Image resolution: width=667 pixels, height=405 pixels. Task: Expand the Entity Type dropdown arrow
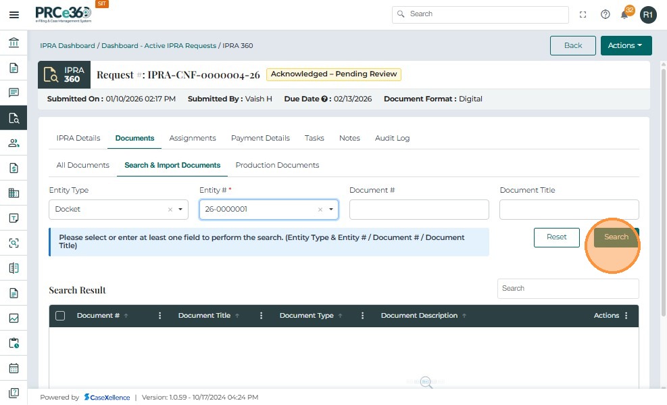tap(180, 210)
